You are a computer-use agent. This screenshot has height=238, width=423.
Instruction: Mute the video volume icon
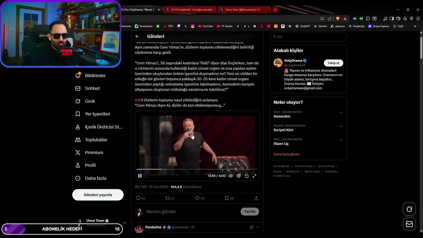click(231, 176)
